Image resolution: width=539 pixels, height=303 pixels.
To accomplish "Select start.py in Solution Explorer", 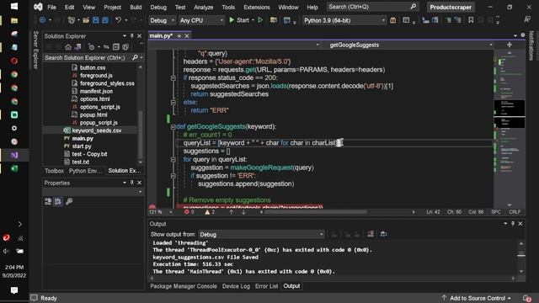I will [x=82, y=146].
